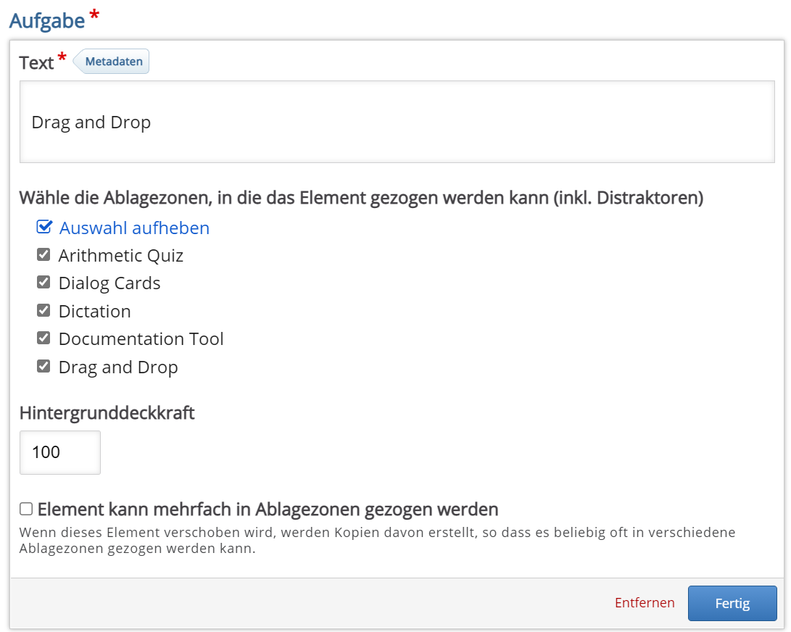Click the 'Arithmetic Quiz' label text
Image resolution: width=791 pixels, height=632 pixels.
(121, 256)
